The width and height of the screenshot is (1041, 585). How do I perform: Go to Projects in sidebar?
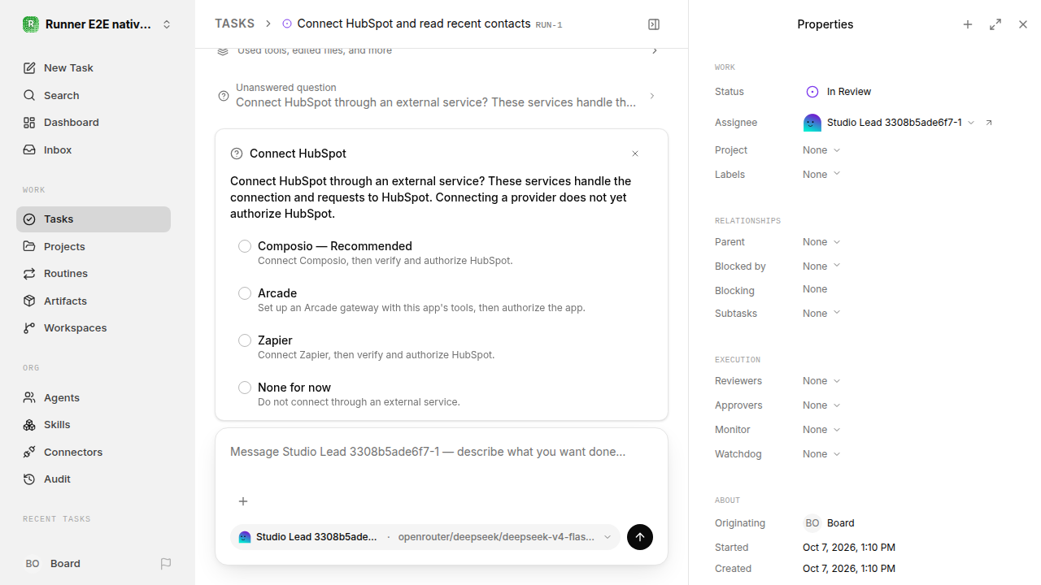[x=94, y=246]
